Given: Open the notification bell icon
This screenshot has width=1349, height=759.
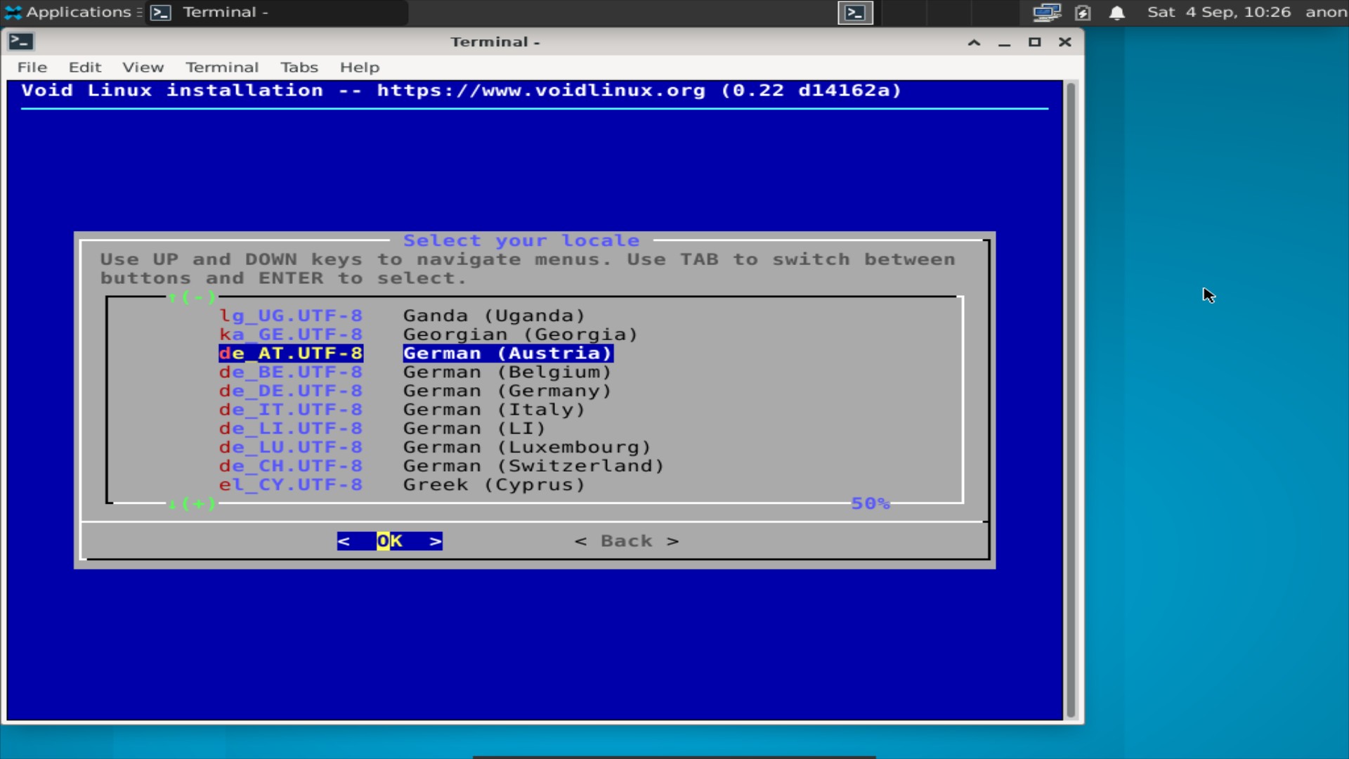Looking at the screenshot, I should [x=1116, y=12].
